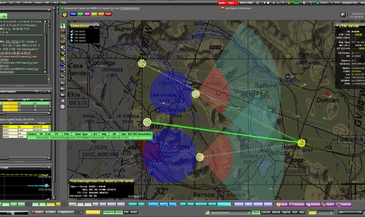365x217 pixels.
Task: Click the red ADW RED status button
Action: (228, 3)
